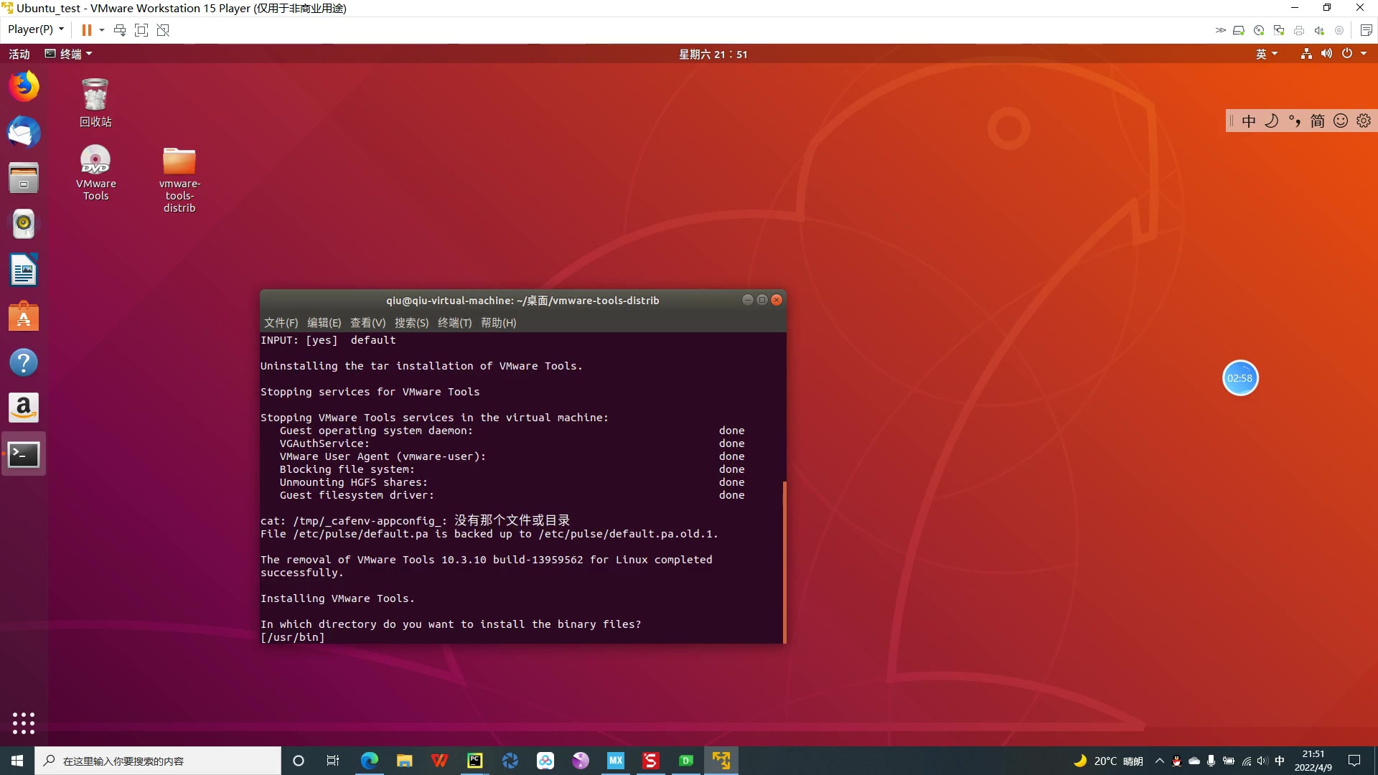Click the Ubuntu volume icon in top bar
This screenshot has height=775, width=1378.
(x=1326, y=54)
